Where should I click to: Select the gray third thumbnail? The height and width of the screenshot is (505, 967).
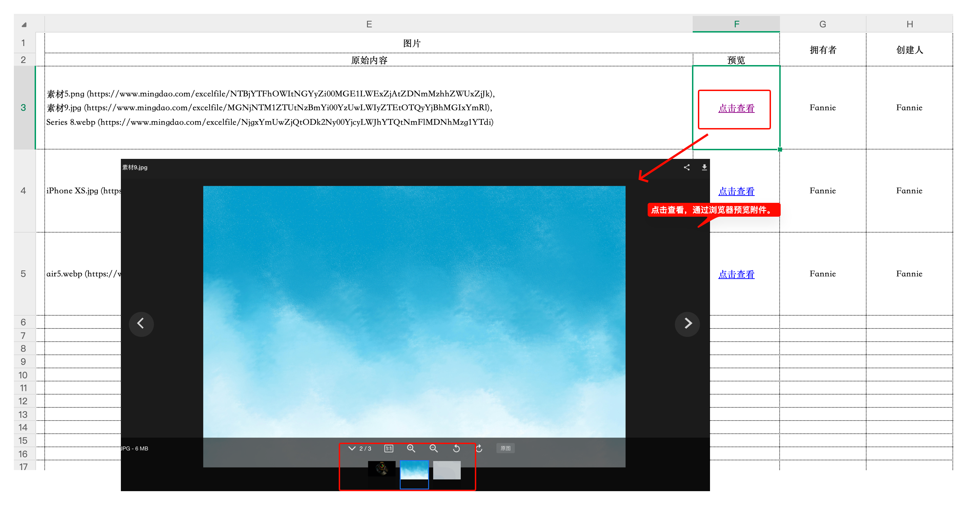pos(447,470)
